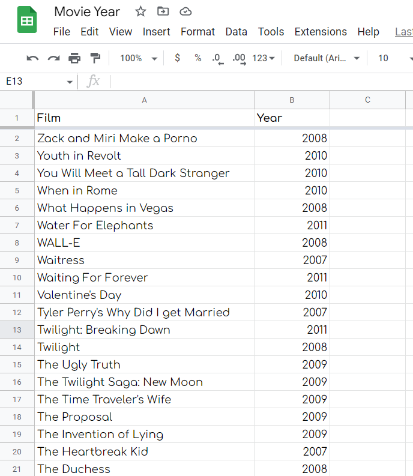Image resolution: width=413 pixels, height=476 pixels.
Task: Open the Edit menu
Action: tap(89, 32)
